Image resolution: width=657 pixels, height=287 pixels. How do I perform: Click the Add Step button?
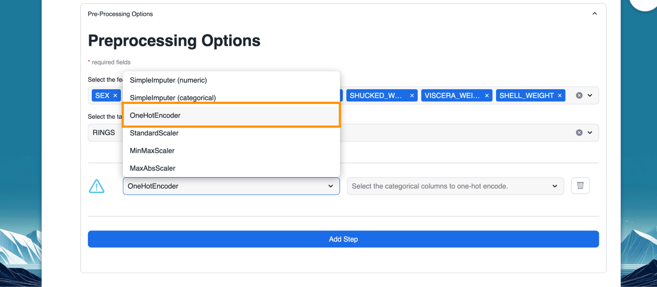click(x=343, y=239)
